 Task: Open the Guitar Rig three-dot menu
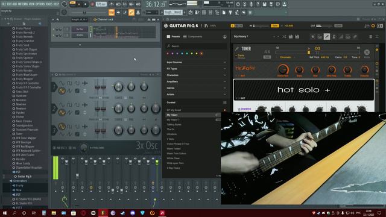coord(201,25)
